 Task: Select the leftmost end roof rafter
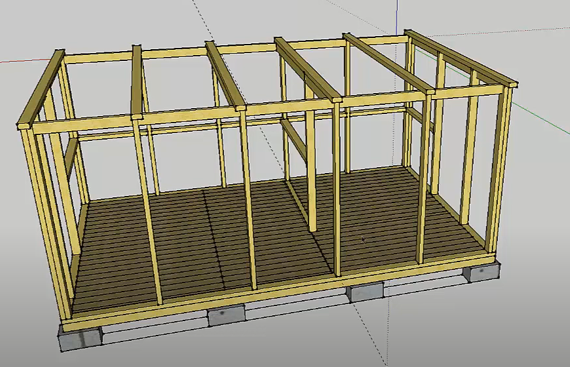coord(41,90)
